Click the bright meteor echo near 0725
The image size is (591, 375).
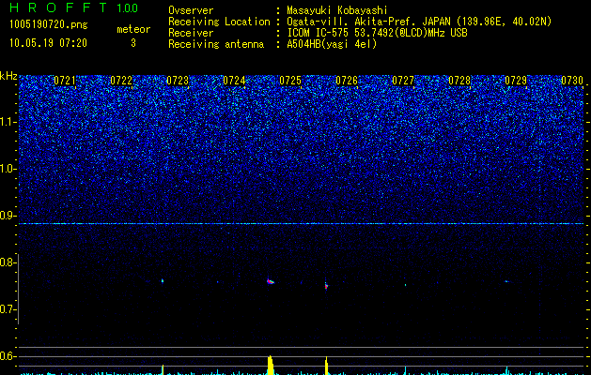271,281
